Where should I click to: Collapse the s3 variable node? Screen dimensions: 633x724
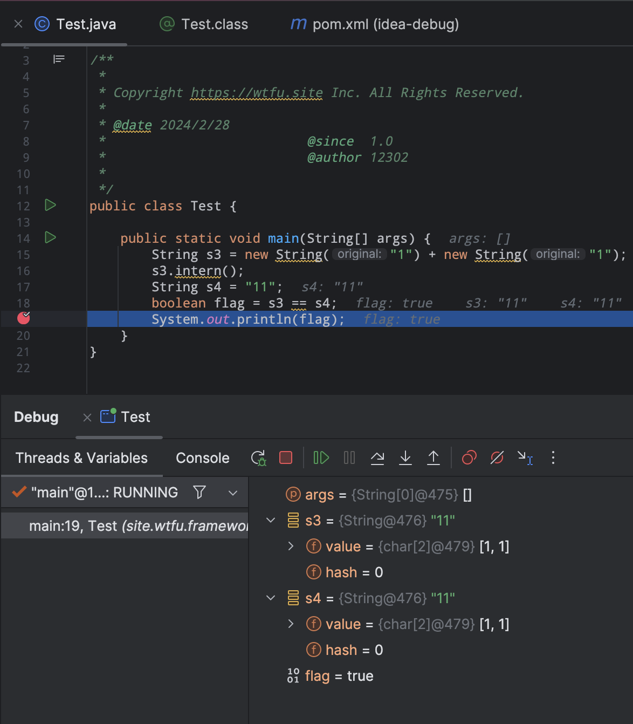pos(271,521)
